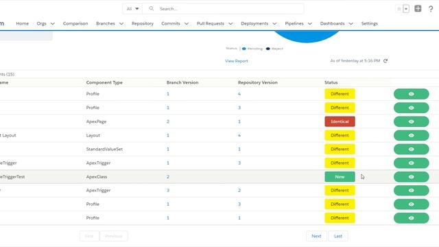Click the Different badge in the Layout row

[340, 135]
